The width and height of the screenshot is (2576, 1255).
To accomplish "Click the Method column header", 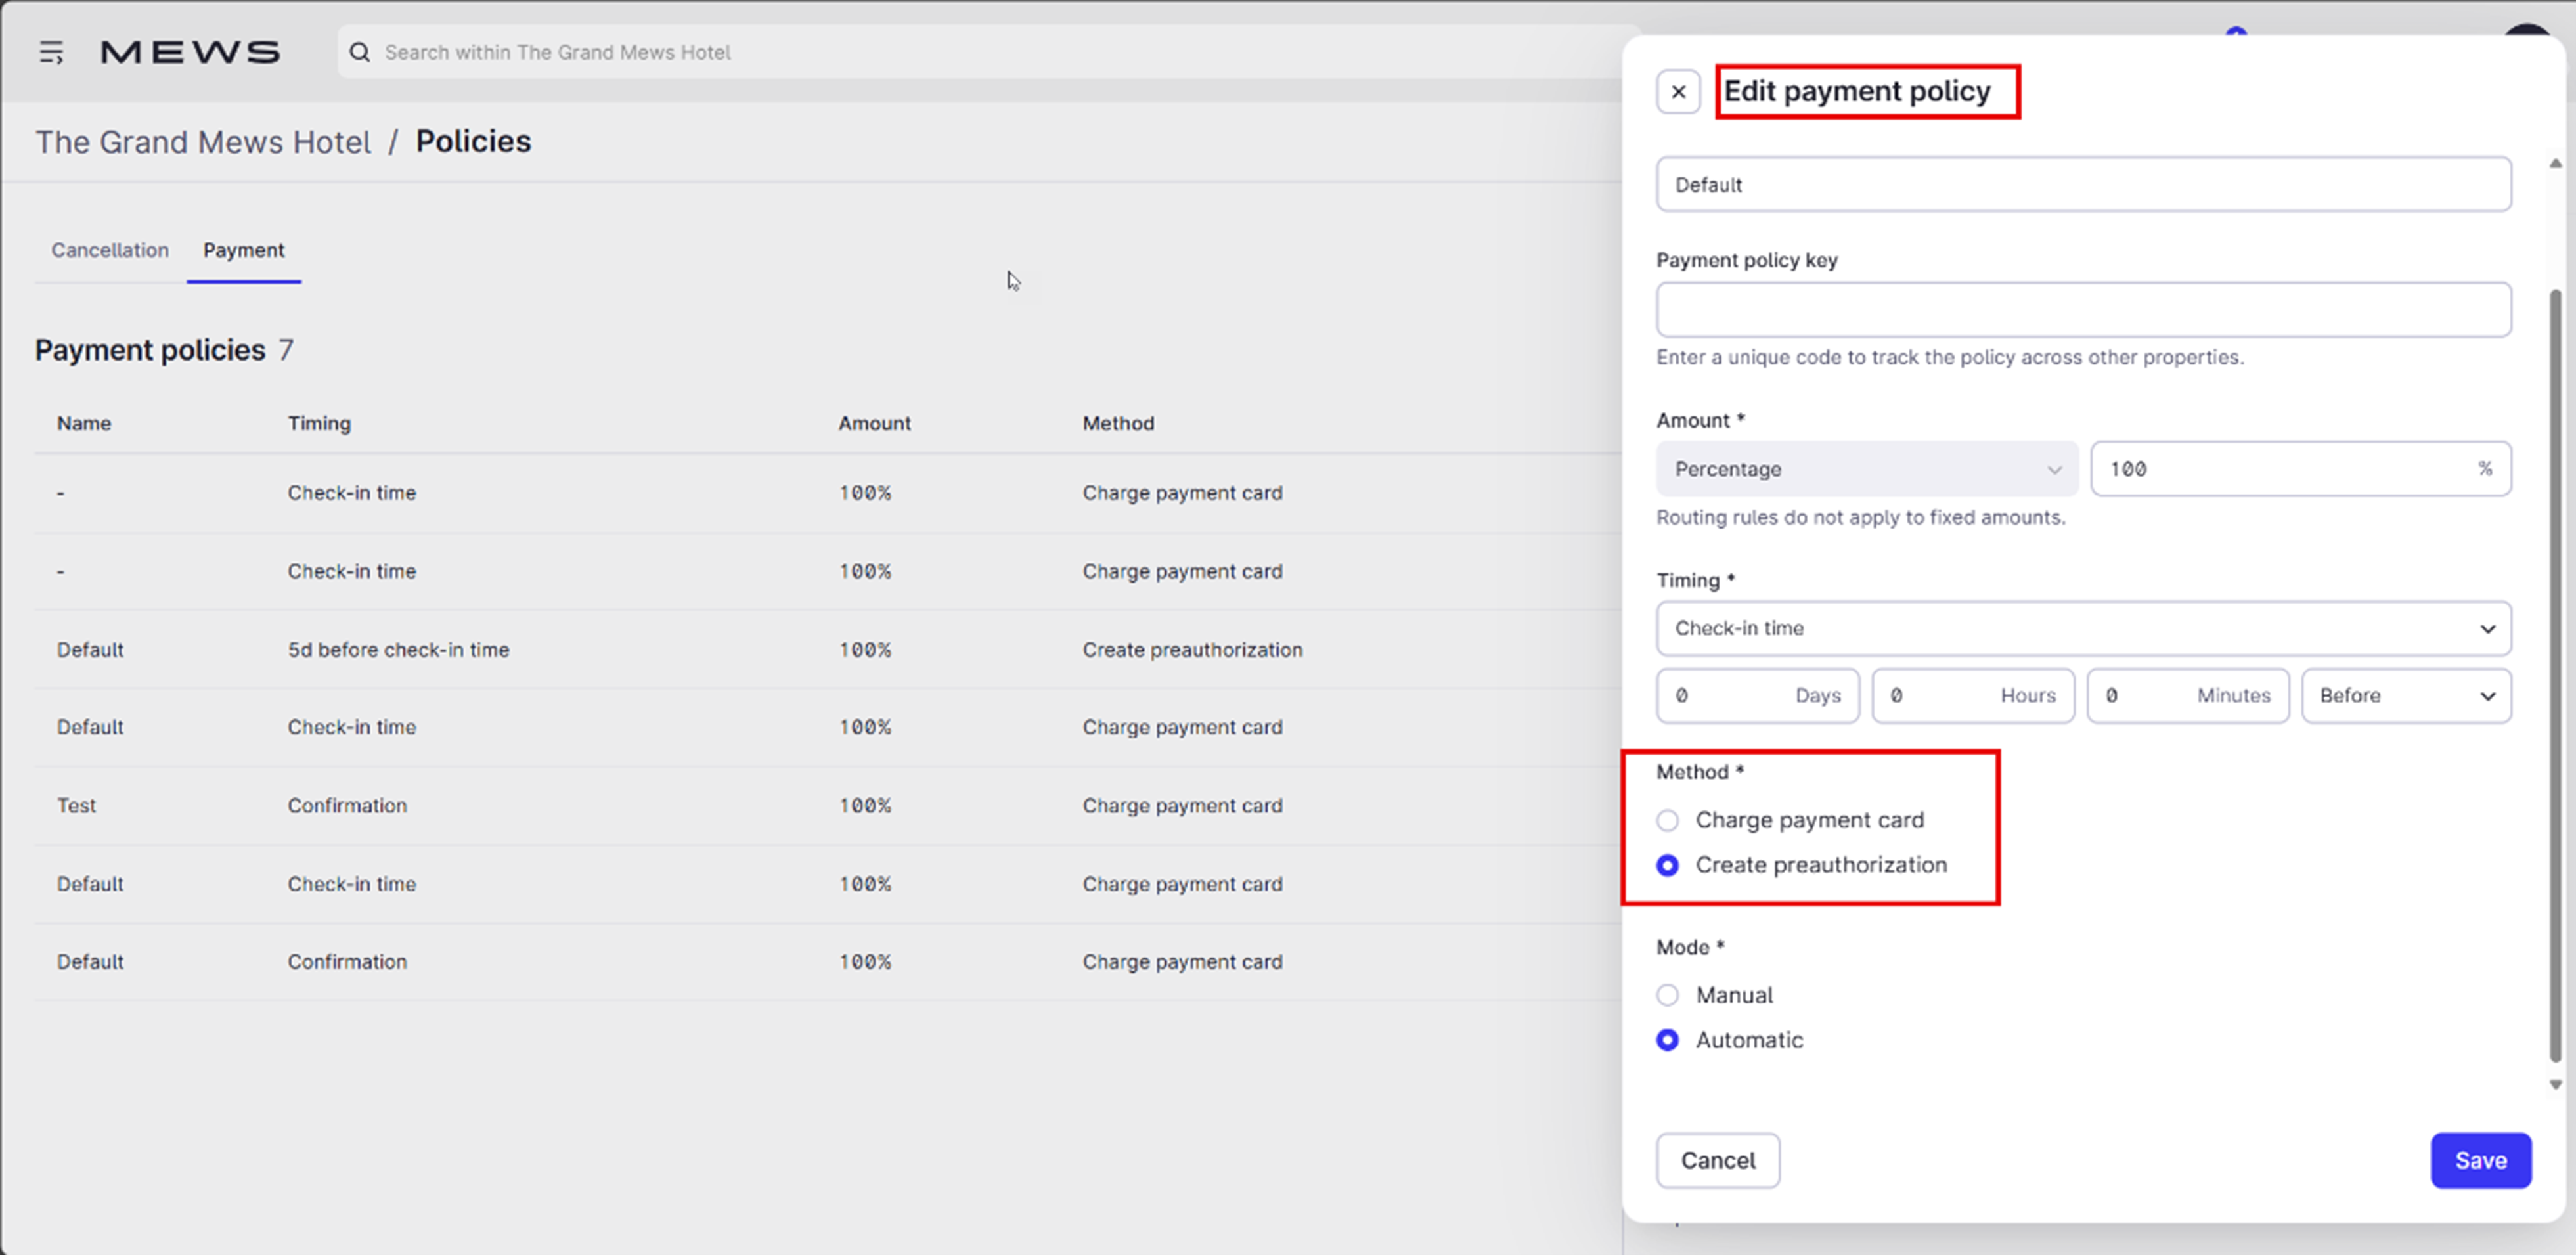I will (1118, 424).
